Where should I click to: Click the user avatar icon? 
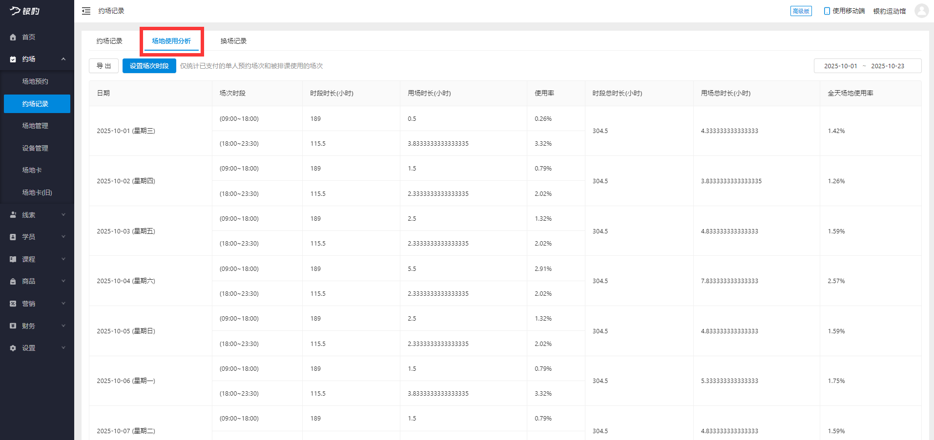tap(921, 11)
